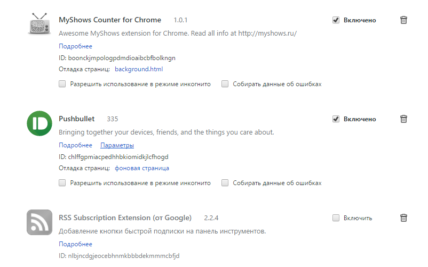
Task: Remove MyShows Counter with trash icon
Action: (x=404, y=20)
